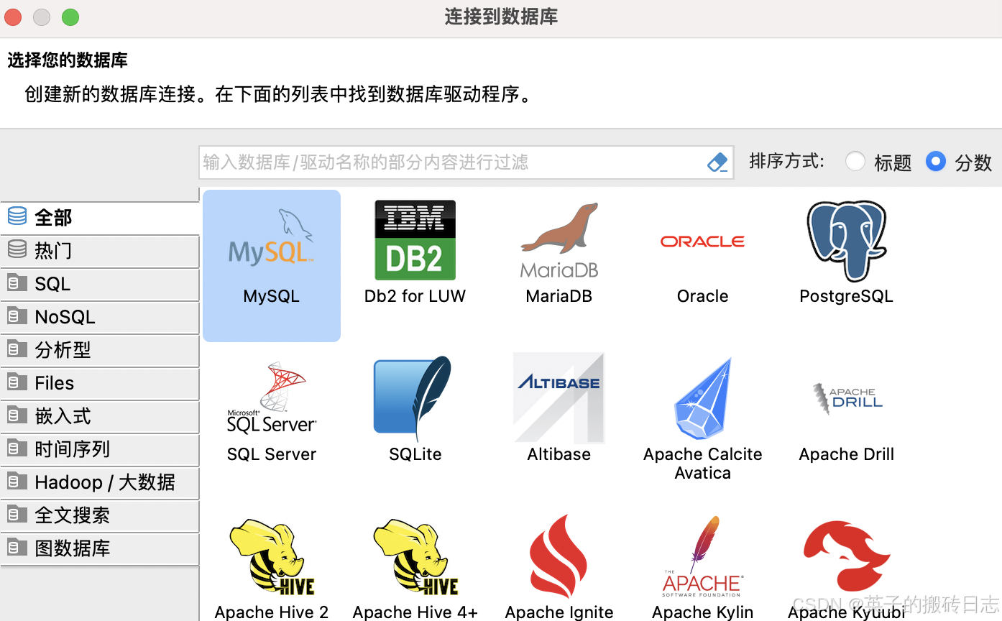The image size is (1002, 621).
Task: Switch to the 分析型 category
Action: click(100, 350)
